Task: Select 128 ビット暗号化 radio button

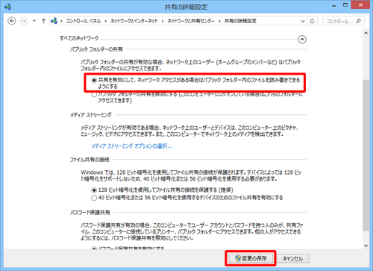Action: 94,190
